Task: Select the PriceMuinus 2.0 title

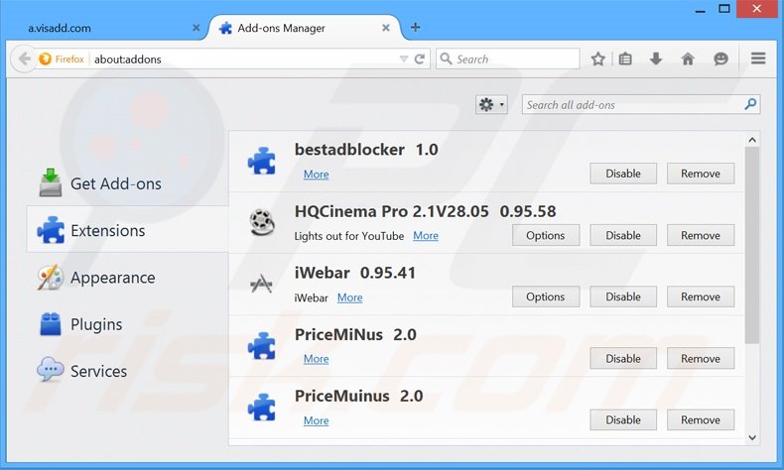Action: pyautogui.click(x=358, y=396)
